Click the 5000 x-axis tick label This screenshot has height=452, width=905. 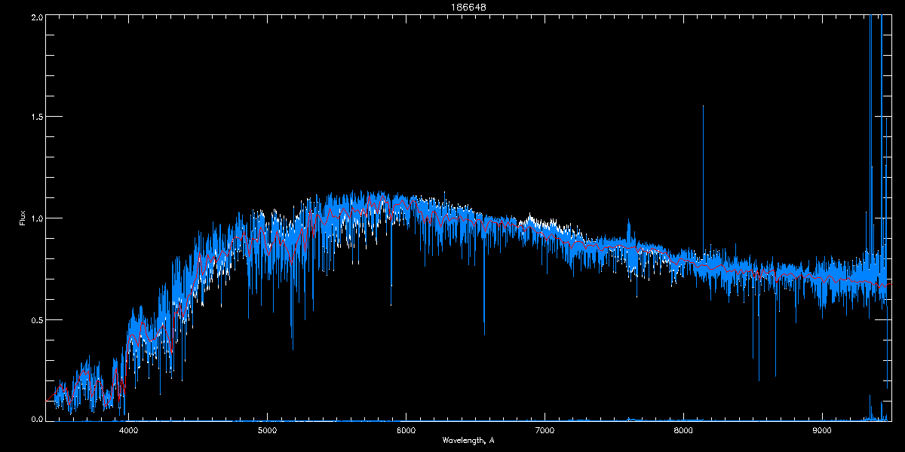[268, 430]
